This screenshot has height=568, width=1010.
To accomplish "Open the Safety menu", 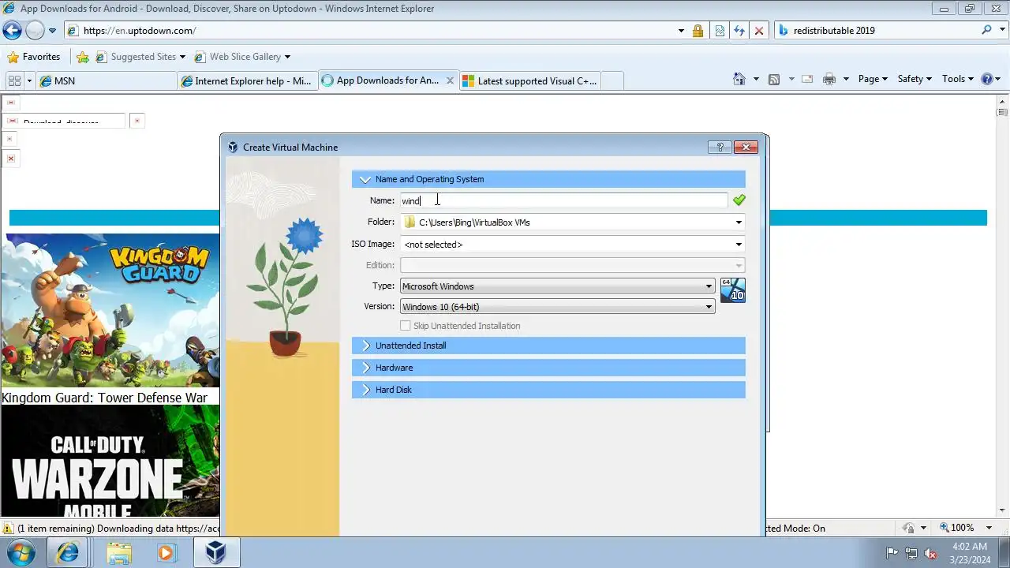I will pyautogui.click(x=915, y=79).
